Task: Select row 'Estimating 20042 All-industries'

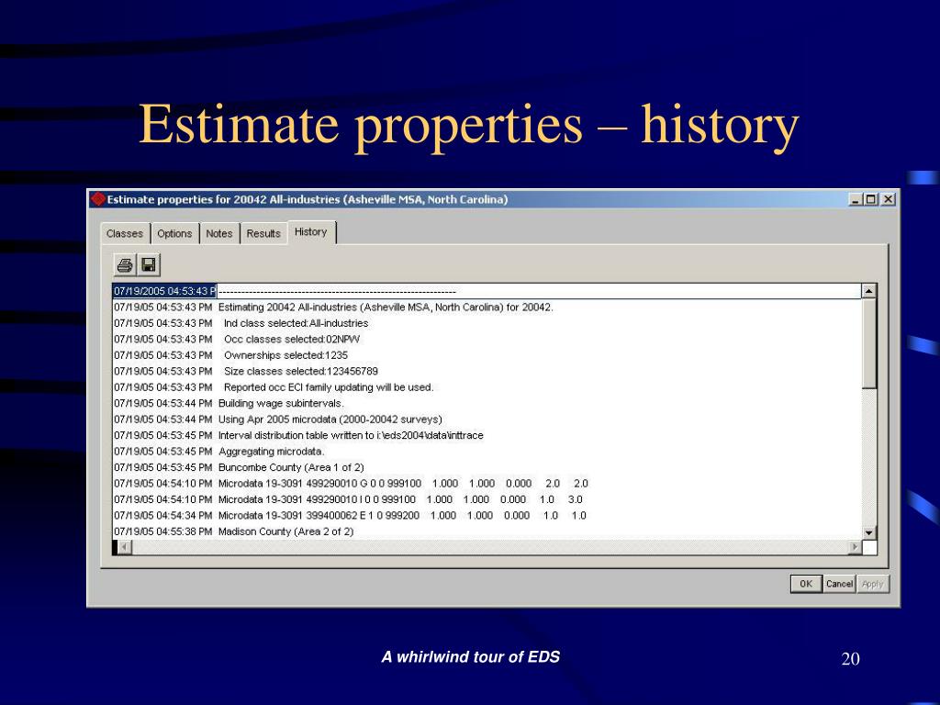Action: pyautogui.click(x=487, y=307)
